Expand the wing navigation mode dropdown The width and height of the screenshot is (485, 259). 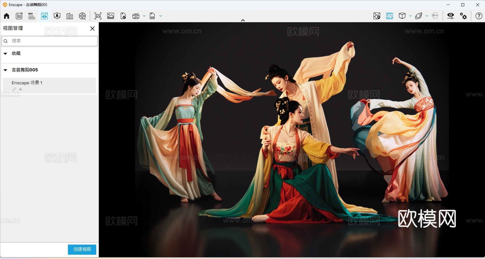(x=427, y=16)
